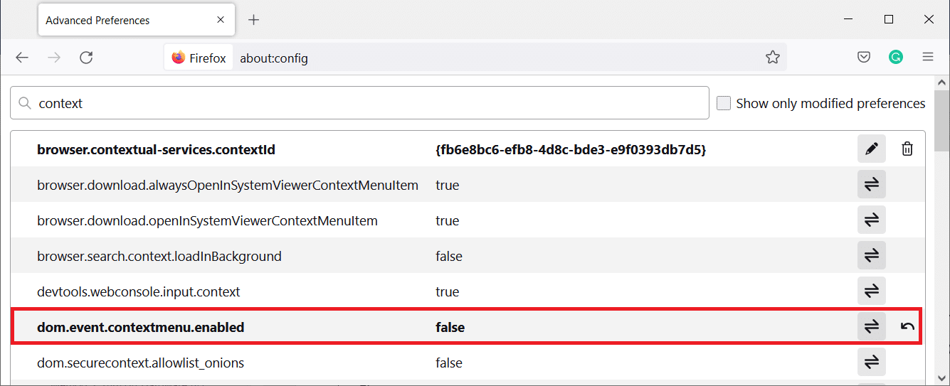Edit the browser.contextual-services.contextId value
Viewport: 950px width, 386px height.
coord(872,149)
